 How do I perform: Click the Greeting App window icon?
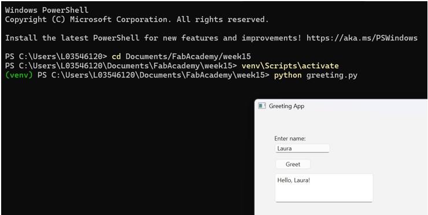point(262,106)
